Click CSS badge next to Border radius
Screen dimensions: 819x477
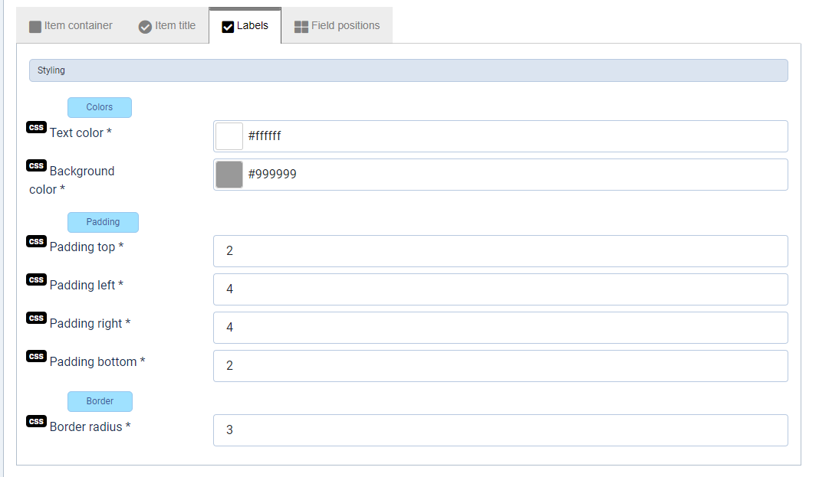(36, 422)
